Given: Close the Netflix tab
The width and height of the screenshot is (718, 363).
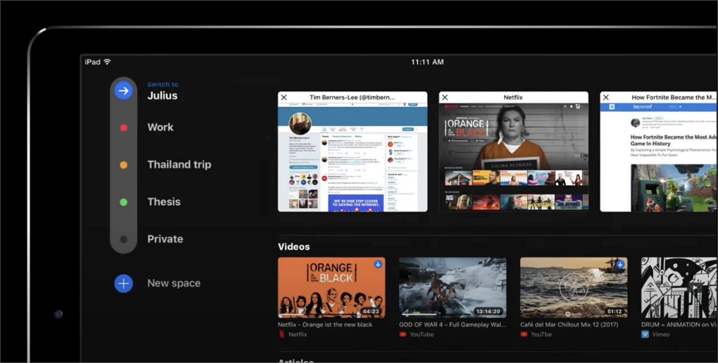Looking at the screenshot, I should point(445,98).
